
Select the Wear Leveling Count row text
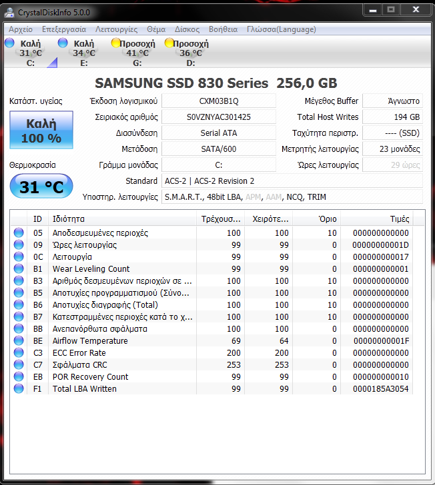click(x=91, y=268)
